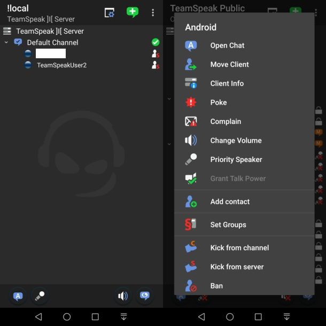Viewport: 326px width, 326px height.
Task: Collapse the Default Channel tree
Action: [x=6, y=42]
